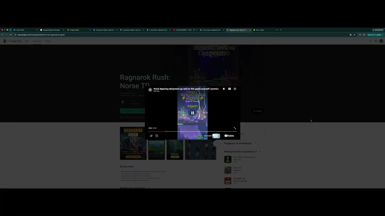This screenshot has width=385, height=216.
Task: Select the Ragnarok Rush: Norse TD tab
Action: (238, 30)
